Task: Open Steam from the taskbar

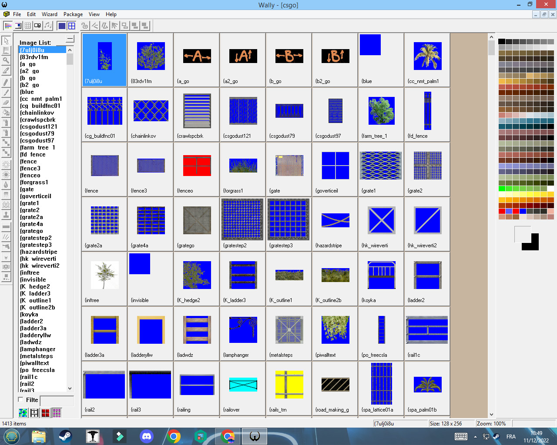Action: point(66,436)
